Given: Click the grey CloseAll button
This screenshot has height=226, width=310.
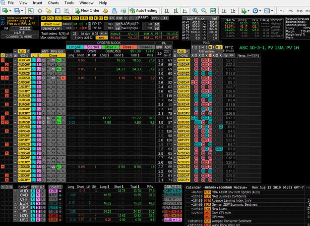Looking at the screenshot, I should (x=146, y=47).
